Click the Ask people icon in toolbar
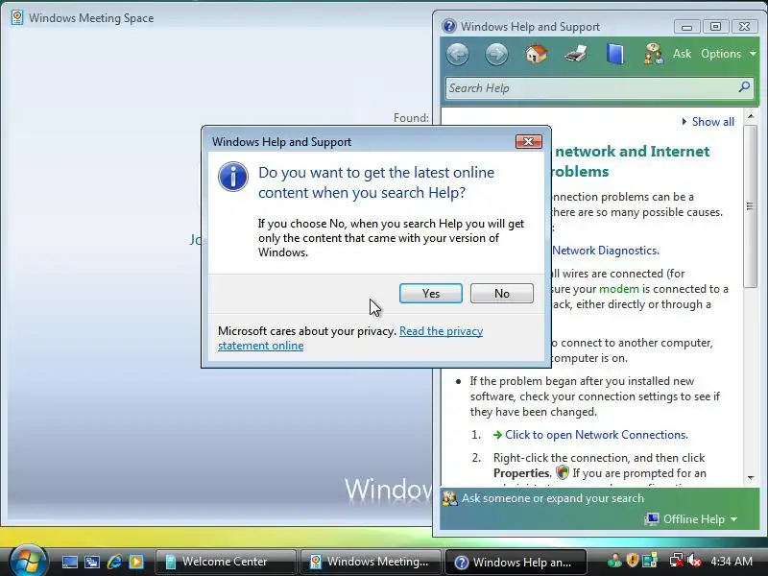Image resolution: width=768 pixels, height=576 pixels. coord(654,54)
